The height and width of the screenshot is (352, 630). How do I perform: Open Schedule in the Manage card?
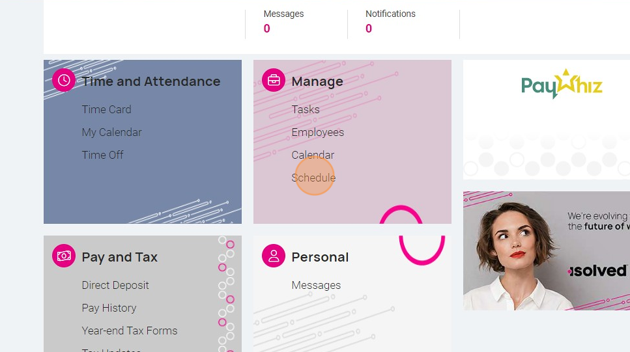[314, 178]
